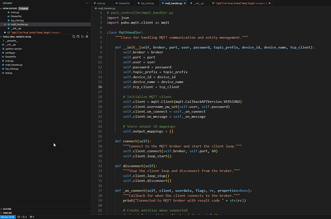The height and width of the screenshot is (219, 331).
Task: Click New Folder icon in explorer header
Action: pyautogui.click(x=78, y=37)
